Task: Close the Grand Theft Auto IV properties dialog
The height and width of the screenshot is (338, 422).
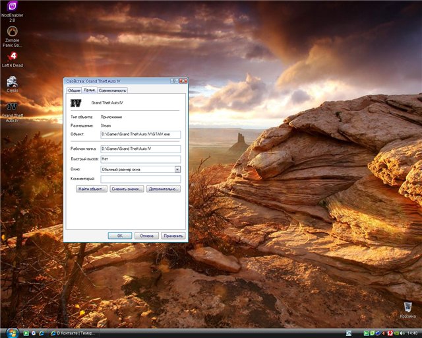Action: 183,81
